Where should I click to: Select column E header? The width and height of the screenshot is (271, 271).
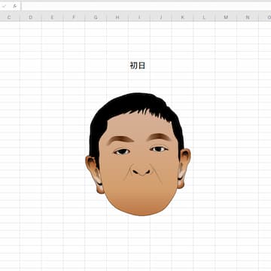[52, 17]
